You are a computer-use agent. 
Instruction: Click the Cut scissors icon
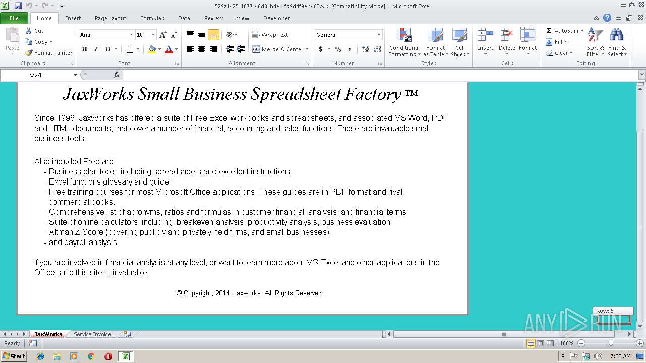29,31
